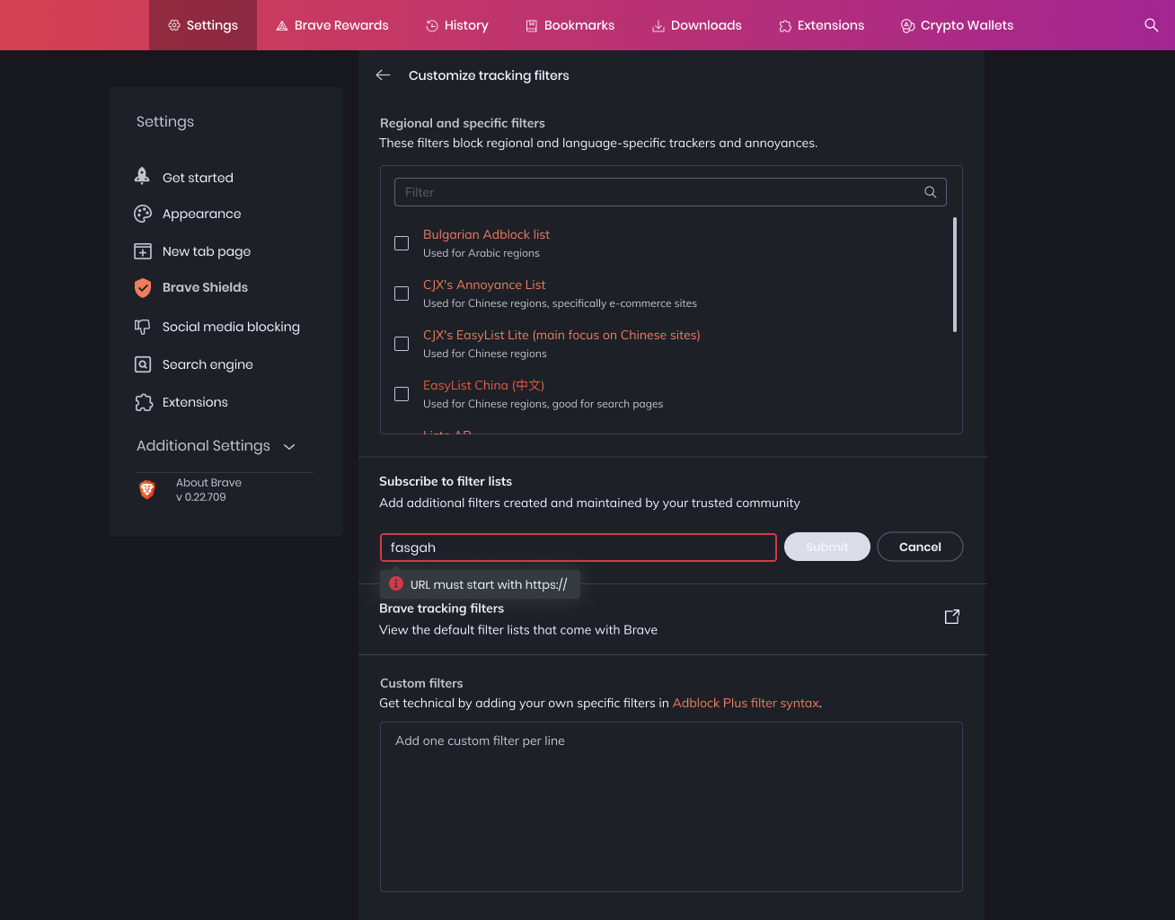Check the CJX's Annoyance List checkbox
This screenshot has width=1175, height=920.
(x=402, y=294)
